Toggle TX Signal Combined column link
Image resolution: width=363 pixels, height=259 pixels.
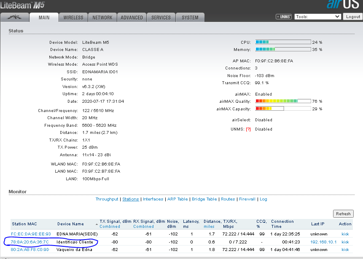point(110,227)
